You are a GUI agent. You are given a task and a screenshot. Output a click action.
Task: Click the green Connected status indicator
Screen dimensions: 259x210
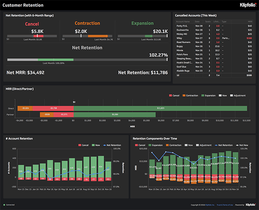(4, 205)
